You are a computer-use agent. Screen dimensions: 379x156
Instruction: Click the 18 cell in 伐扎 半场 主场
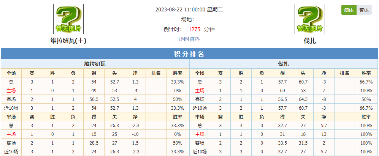[303, 134]
